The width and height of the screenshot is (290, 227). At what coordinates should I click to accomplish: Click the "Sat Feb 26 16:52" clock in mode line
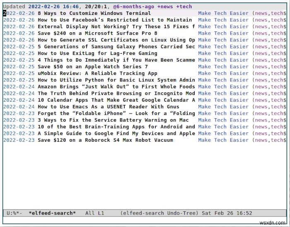227,213
